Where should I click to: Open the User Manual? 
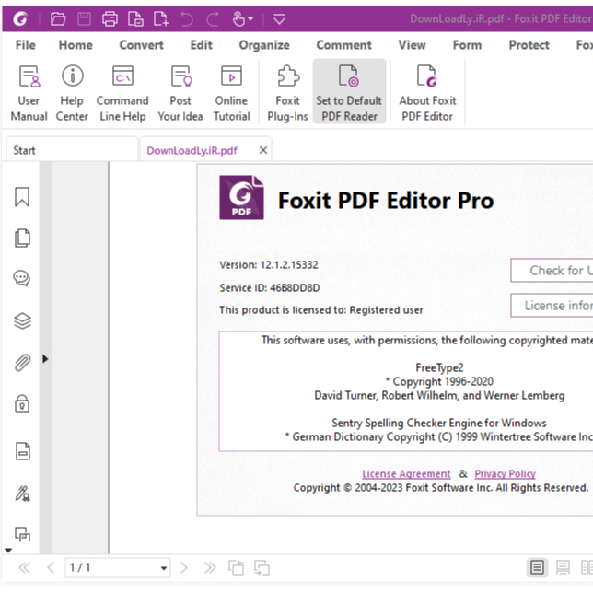click(29, 92)
